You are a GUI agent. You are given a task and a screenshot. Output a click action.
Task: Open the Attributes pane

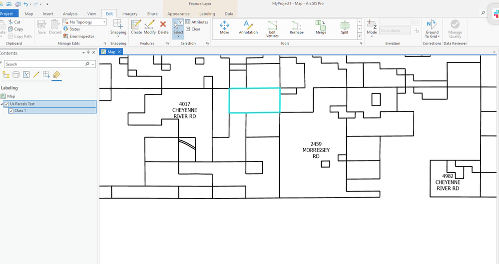(197, 22)
